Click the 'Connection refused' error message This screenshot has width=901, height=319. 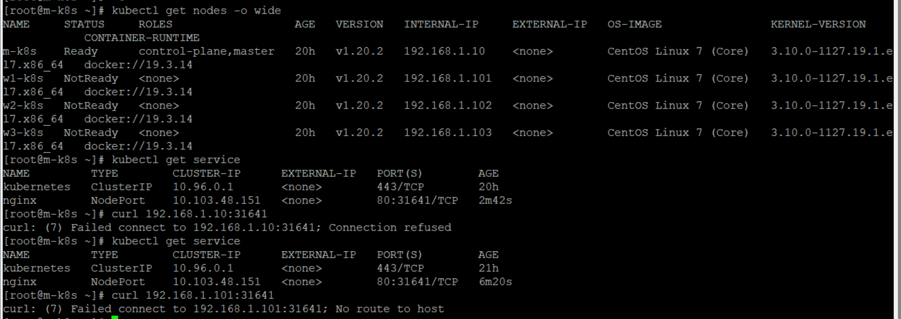pos(390,227)
